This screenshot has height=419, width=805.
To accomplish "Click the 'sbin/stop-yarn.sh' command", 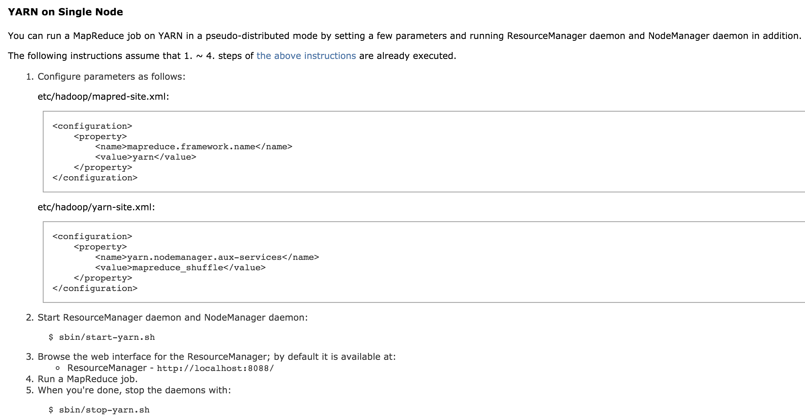I will click(104, 410).
